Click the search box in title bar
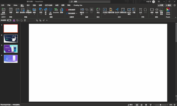Screen dimensions: 177x106 pos(89,2)
